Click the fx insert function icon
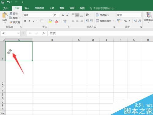 (43, 33)
